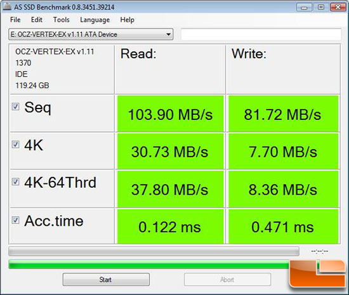
Task: Select the OCZ-VERTEX-EX drive combo box
Action: pos(91,34)
